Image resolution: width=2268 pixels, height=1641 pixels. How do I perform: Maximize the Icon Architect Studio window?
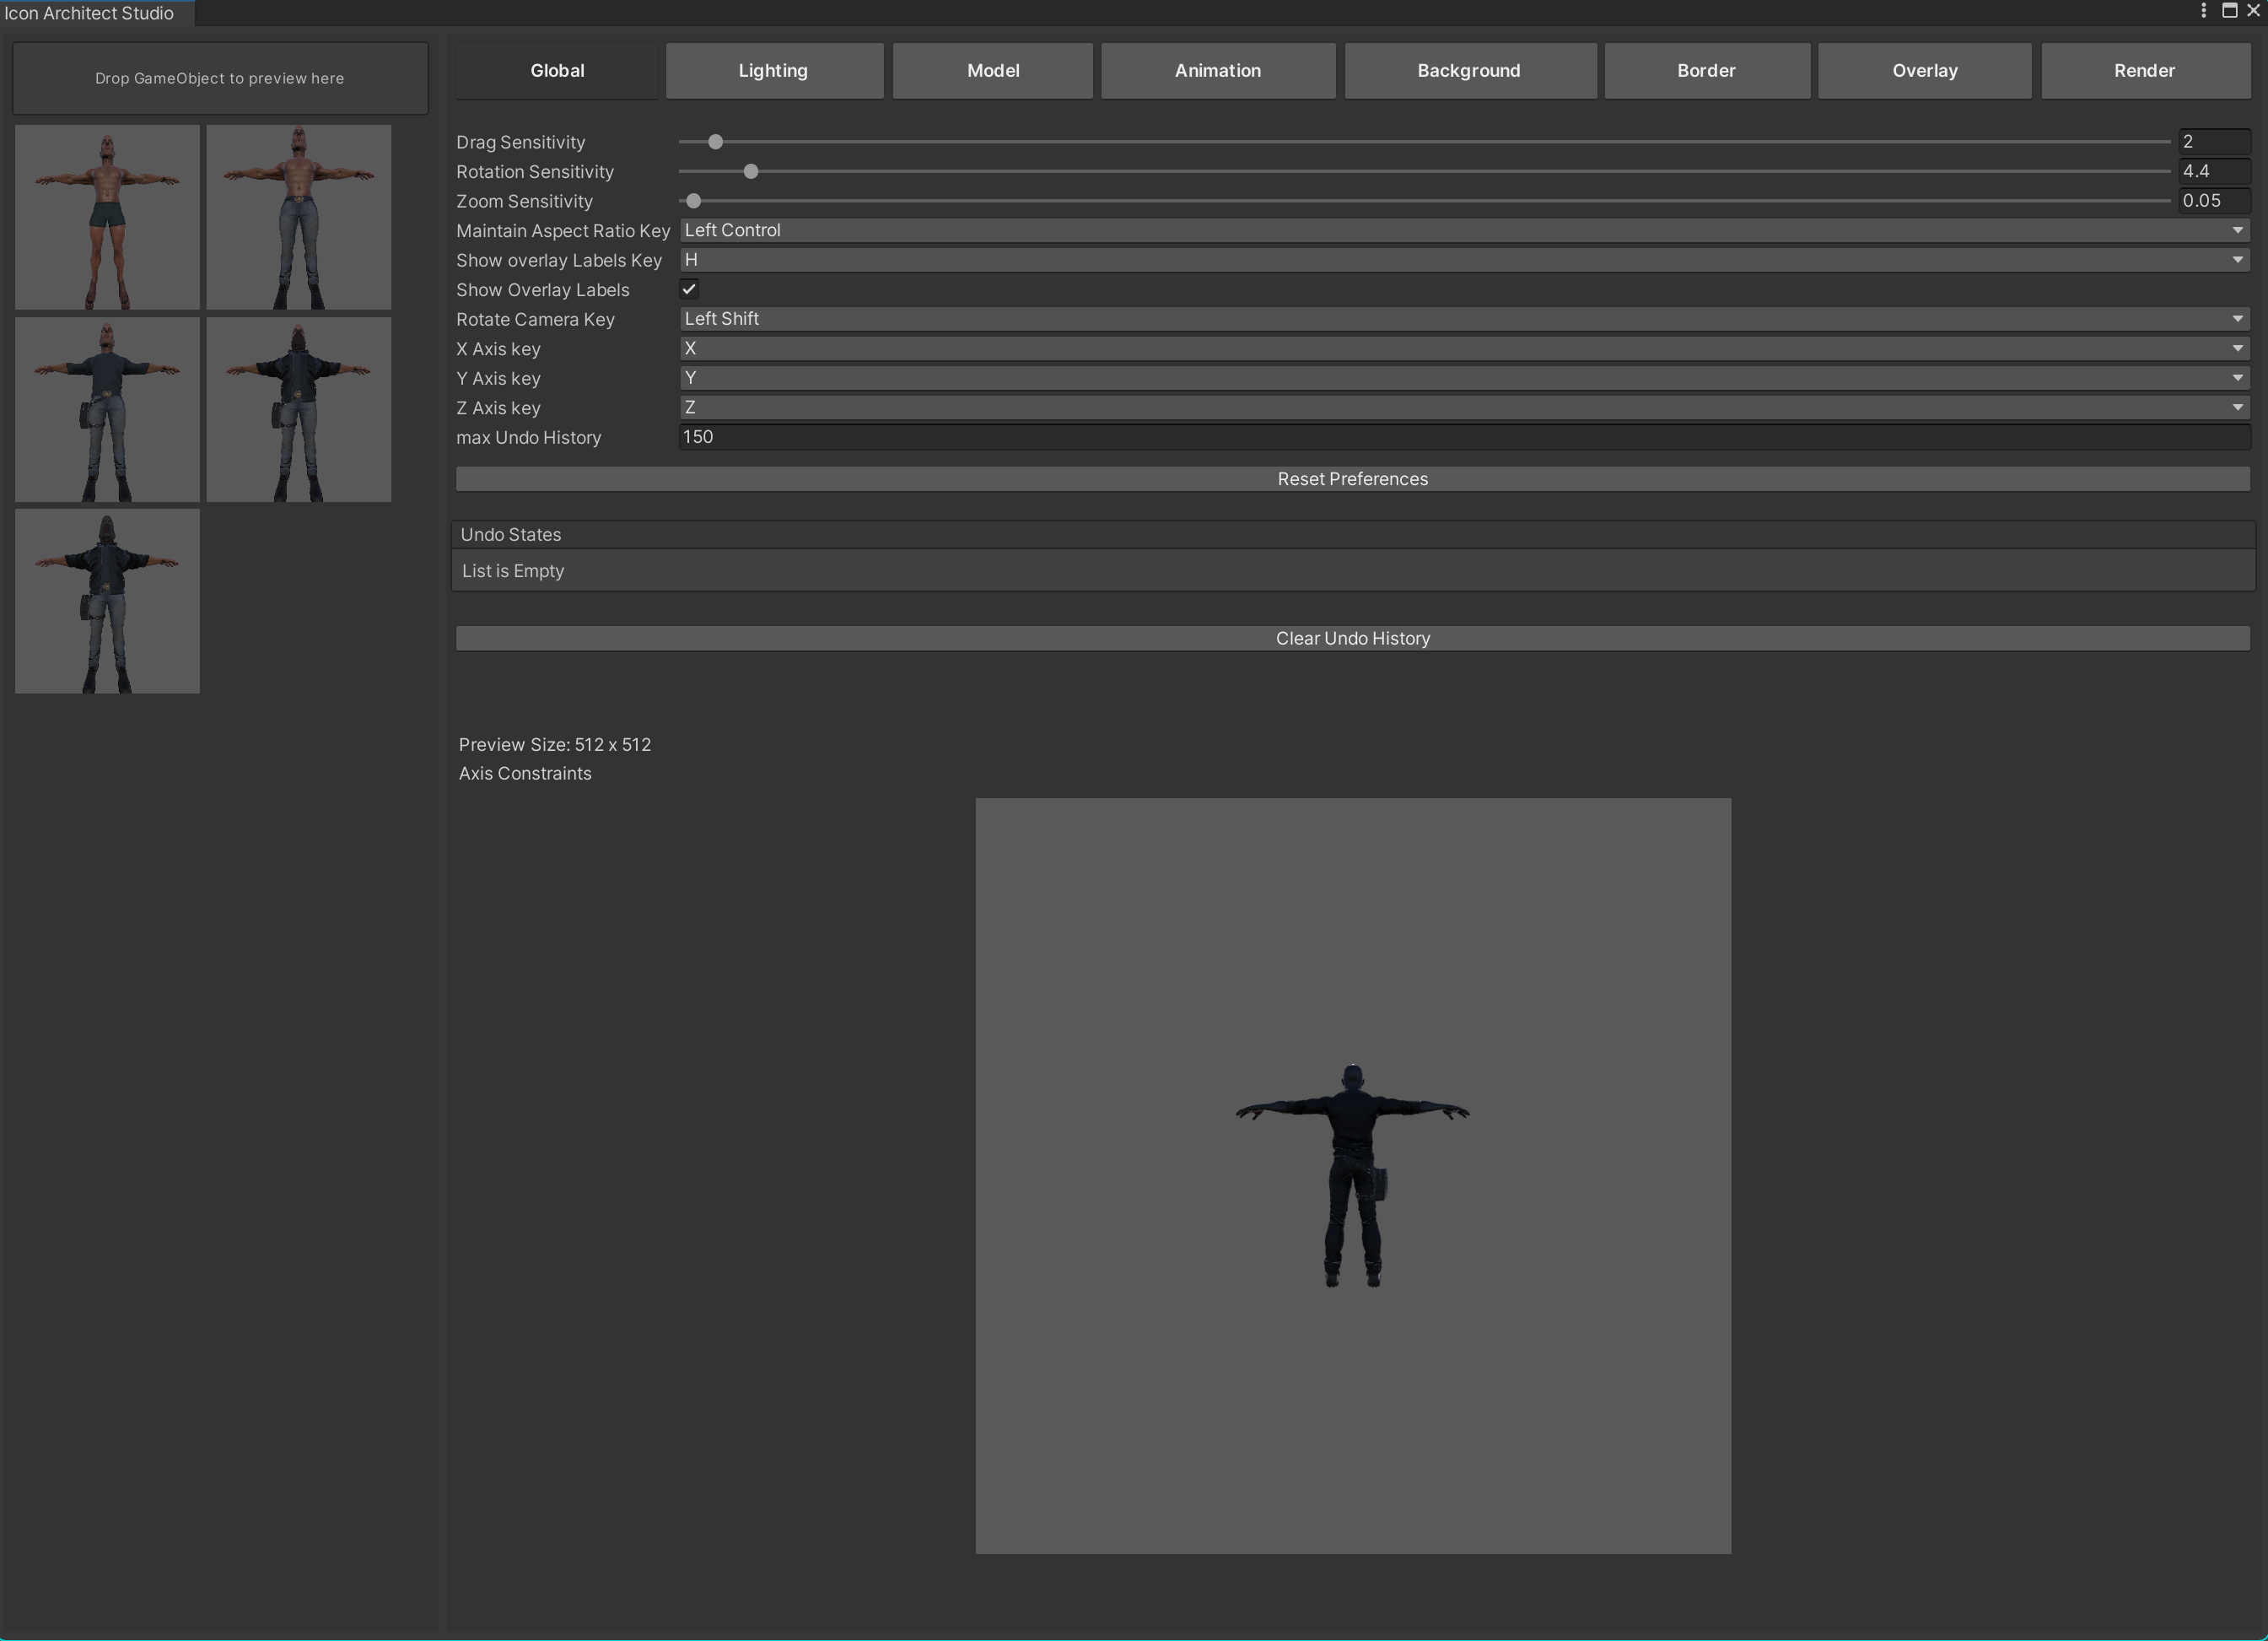(2229, 10)
